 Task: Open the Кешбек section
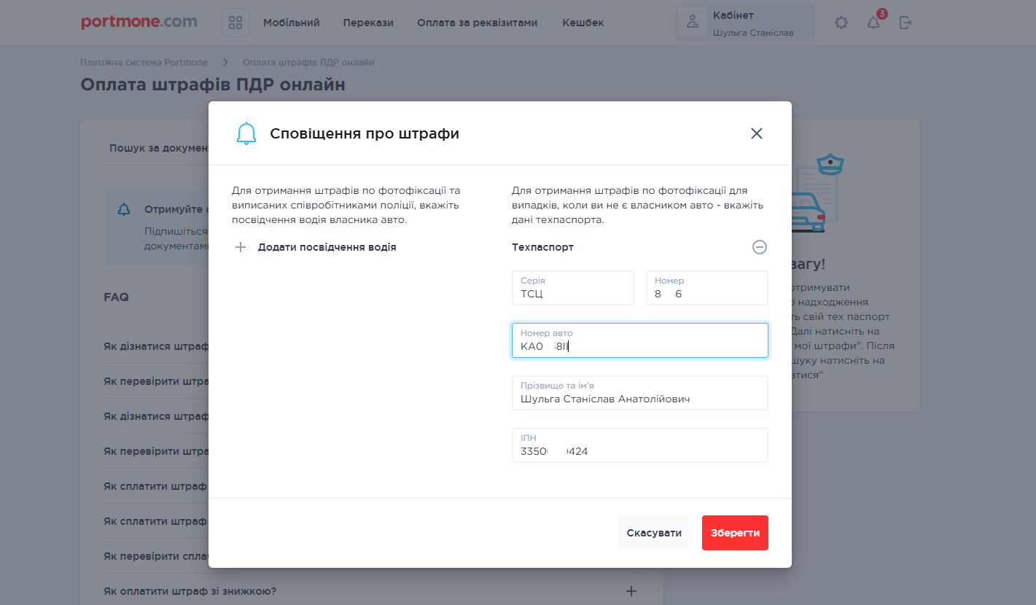(583, 23)
